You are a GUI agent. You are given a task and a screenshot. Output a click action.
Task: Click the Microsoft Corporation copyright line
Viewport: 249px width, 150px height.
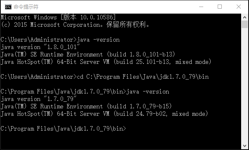pyautogui.click(x=75, y=25)
